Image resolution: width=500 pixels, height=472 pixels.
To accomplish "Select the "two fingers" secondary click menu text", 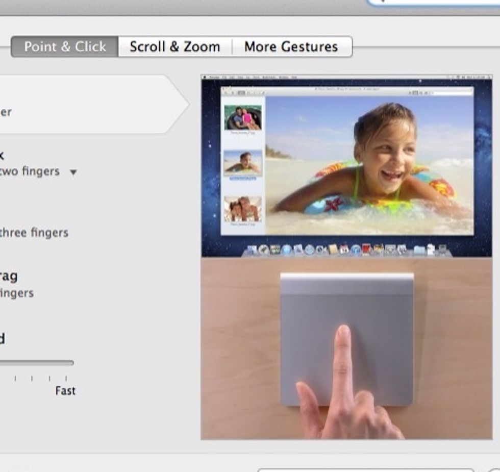I will [x=30, y=171].
